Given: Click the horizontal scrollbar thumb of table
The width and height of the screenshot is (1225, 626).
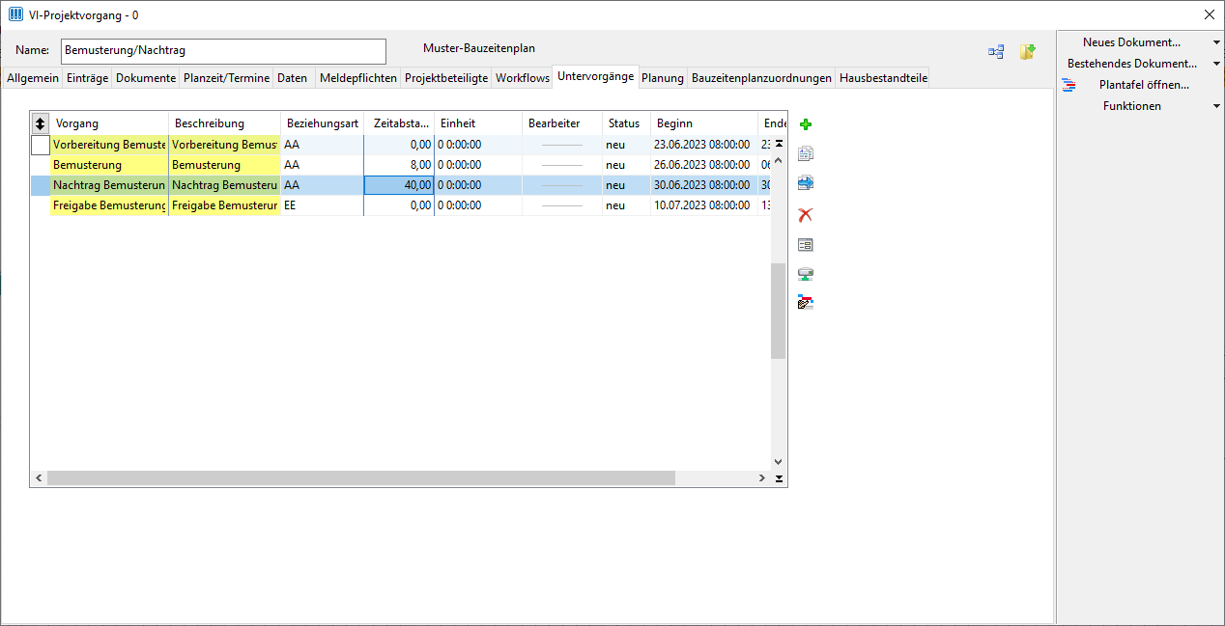Looking at the screenshot, I should pos(360,478).
